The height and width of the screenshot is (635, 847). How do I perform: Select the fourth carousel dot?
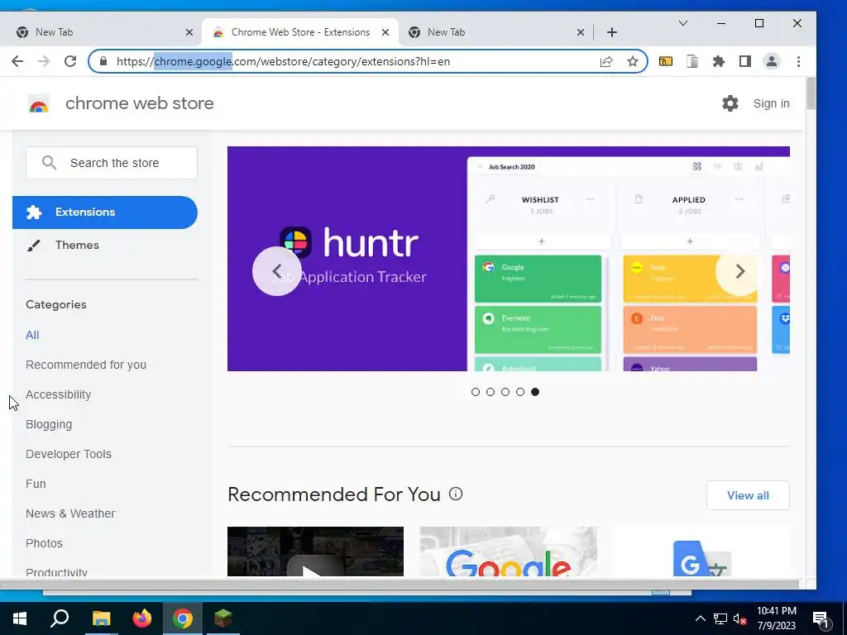pyautogui.click(x=520, y=392)
